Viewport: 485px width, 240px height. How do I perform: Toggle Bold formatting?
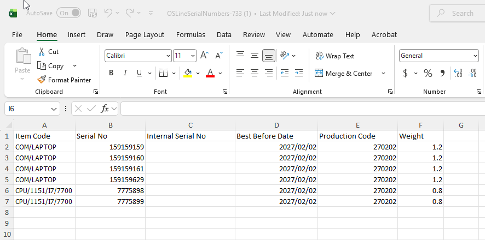111,73
